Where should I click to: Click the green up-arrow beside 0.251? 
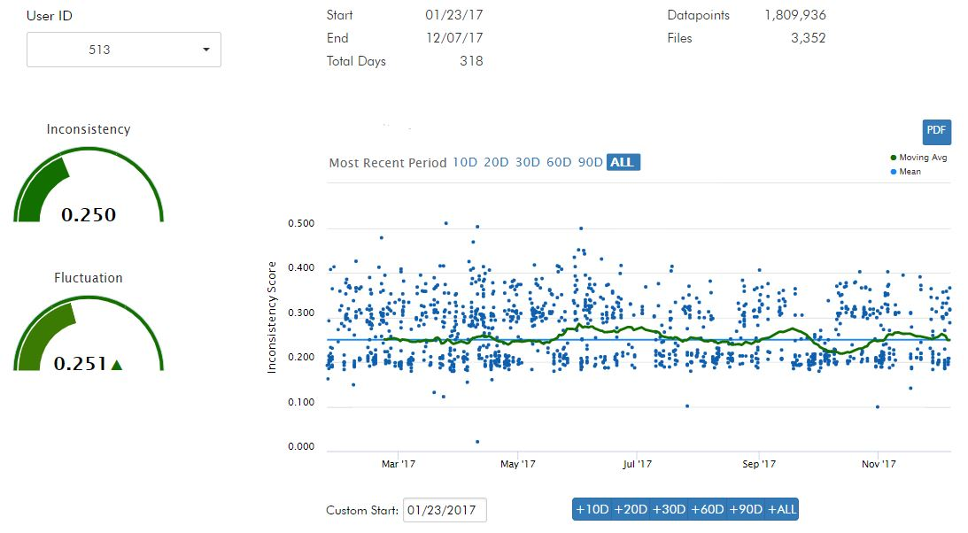[116, 364]
